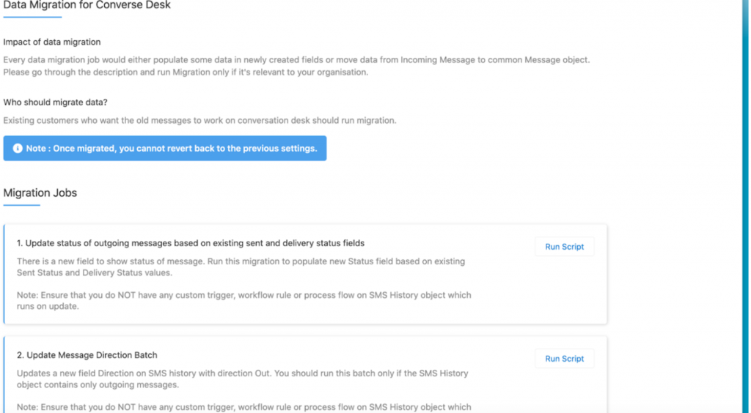The height and width of the screenshot is (413, 751).
Task: Click job 1 title about outgoing message status
Action: click(191, 243)
